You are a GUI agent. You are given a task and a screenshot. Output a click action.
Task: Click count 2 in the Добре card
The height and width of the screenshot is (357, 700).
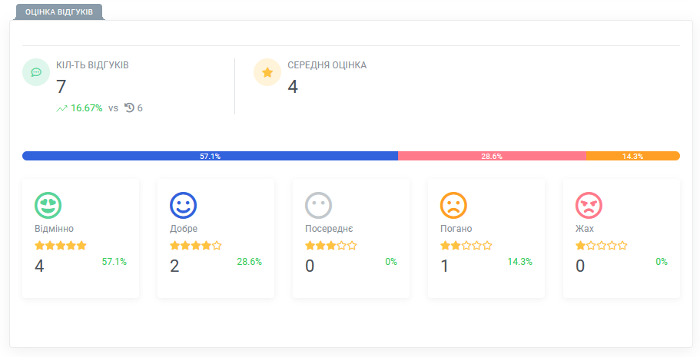[x=174, y=266]
